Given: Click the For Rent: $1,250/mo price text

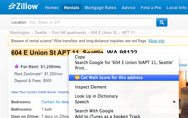Looking at the screenshot, I should click(x=41, y=67).
